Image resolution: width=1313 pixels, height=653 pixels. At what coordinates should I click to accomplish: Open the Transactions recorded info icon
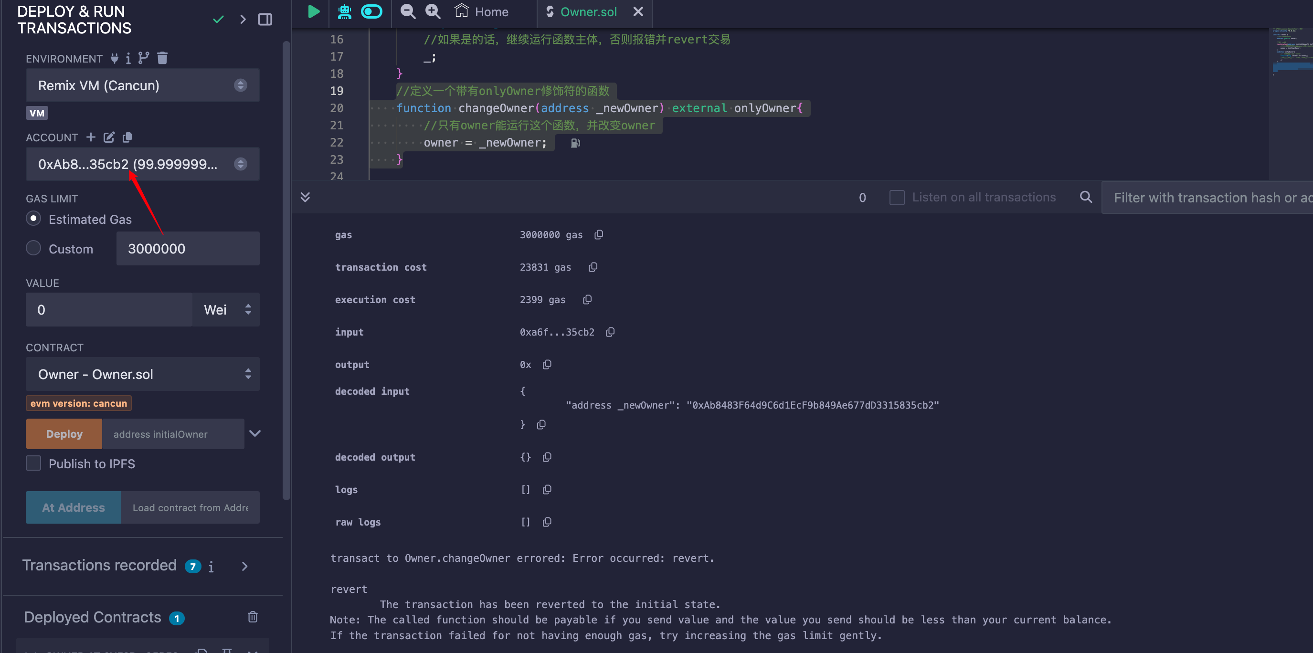coord(211,566)
